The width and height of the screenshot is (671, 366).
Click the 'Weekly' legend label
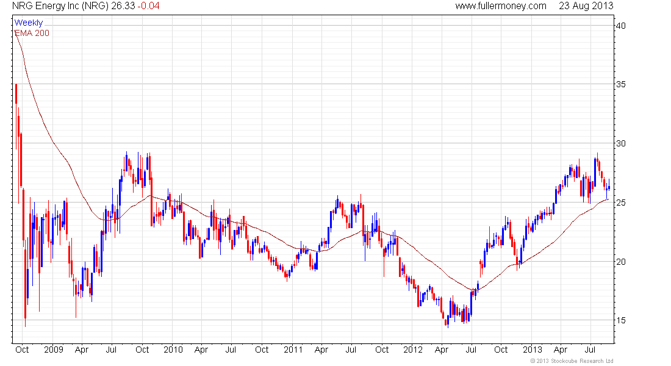pyautogui.click(x=29, y=23)
